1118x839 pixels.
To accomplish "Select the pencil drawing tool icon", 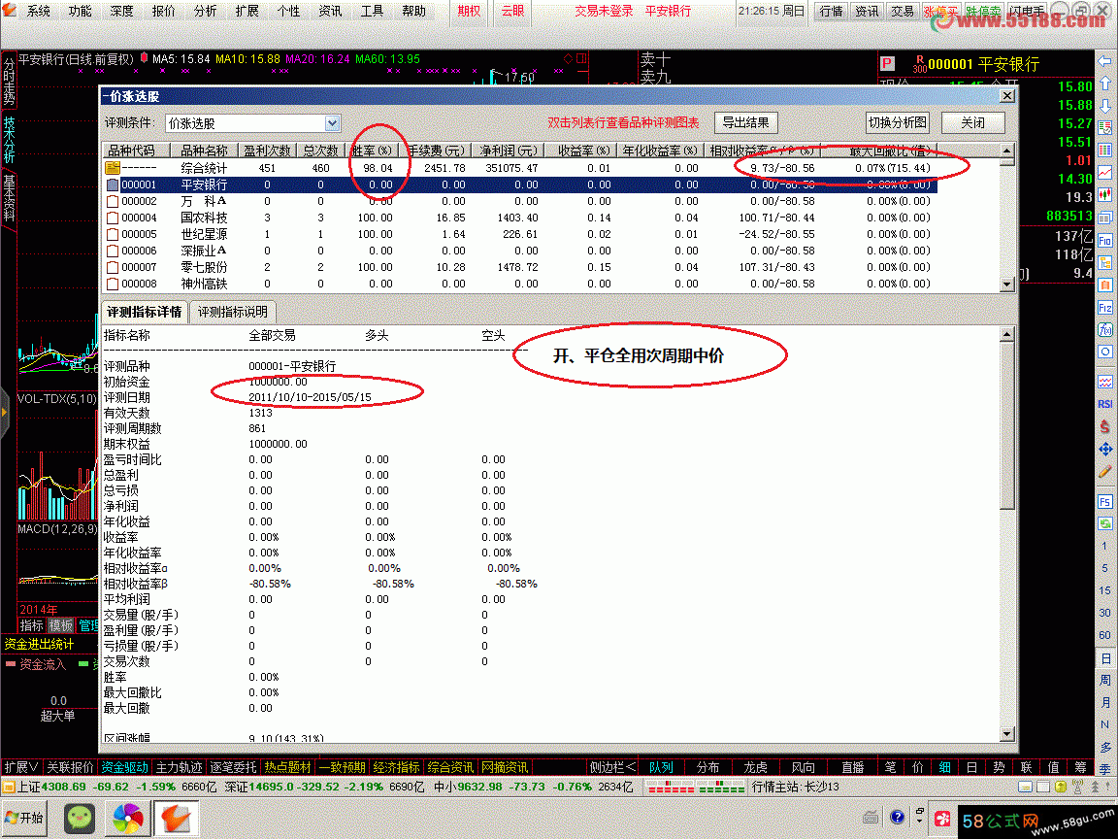I will click(x=1104, y=471).
